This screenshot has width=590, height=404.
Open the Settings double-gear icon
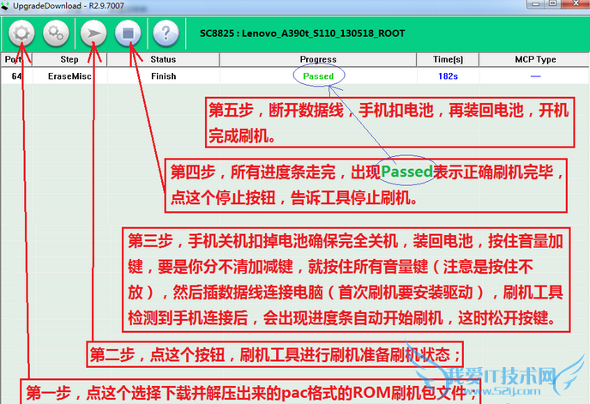tap(56, 33)
